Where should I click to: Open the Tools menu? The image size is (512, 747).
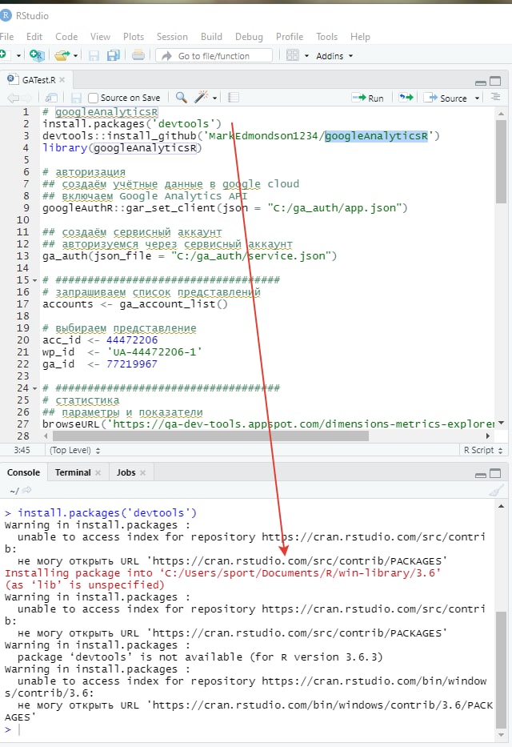327,37
